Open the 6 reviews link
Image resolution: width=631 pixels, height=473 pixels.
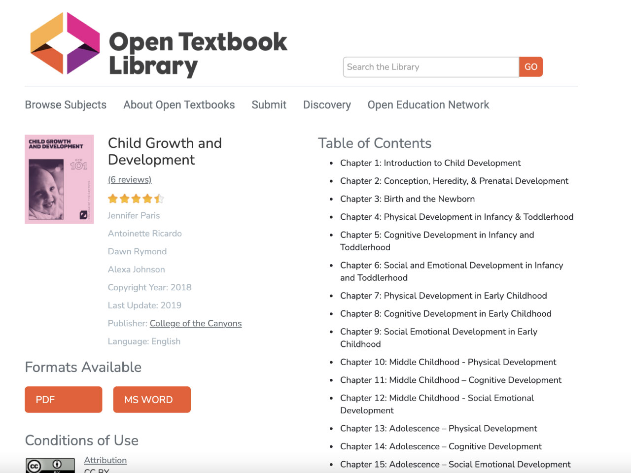pyautogui.click(x=130, y=180)
